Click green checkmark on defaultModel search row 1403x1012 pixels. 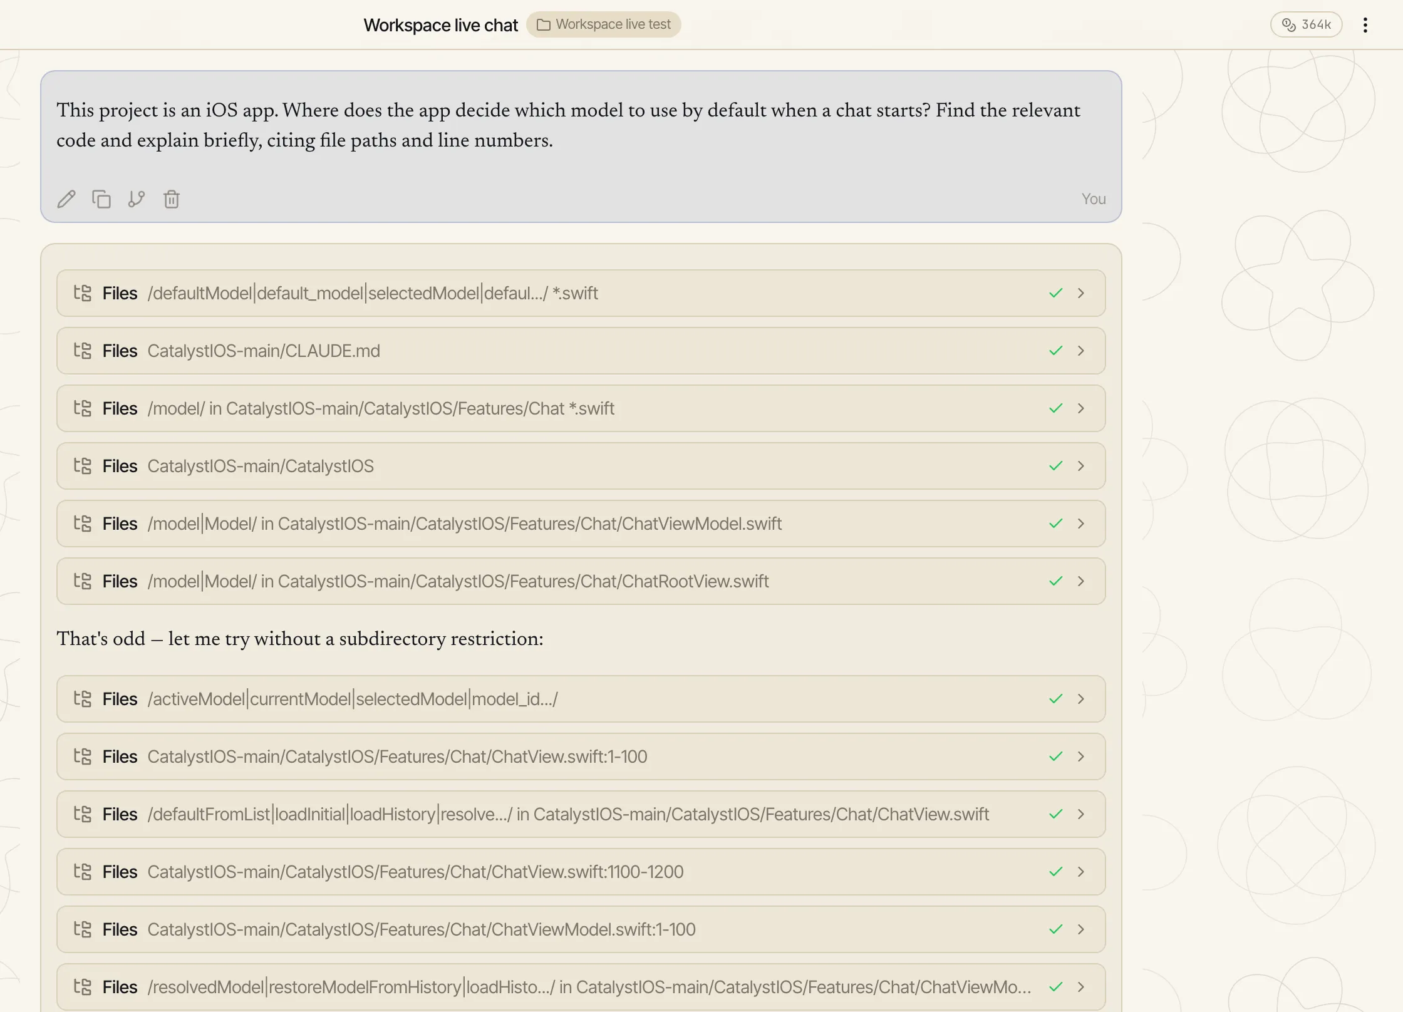1056,293
